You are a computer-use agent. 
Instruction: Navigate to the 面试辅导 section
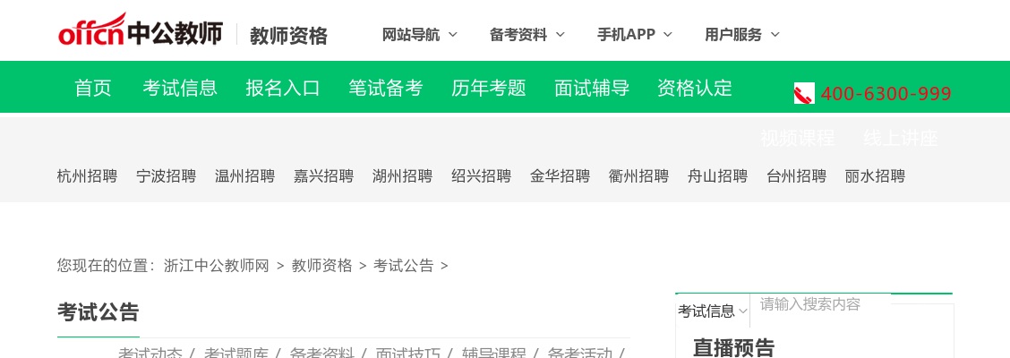coord(592,88)
